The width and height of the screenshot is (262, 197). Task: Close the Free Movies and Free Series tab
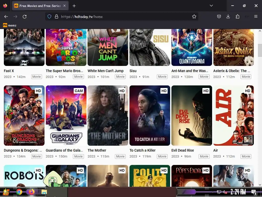click(x=64, y=6)
